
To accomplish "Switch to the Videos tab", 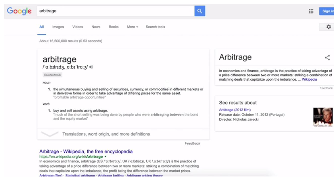I will [x=78, y=27].
